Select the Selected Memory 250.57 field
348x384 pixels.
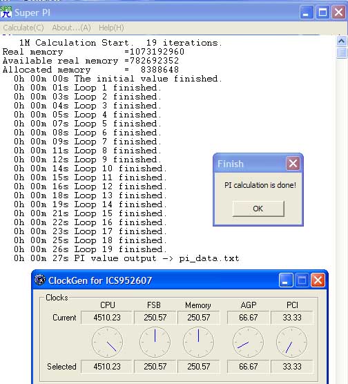click(x=199, y=367)
